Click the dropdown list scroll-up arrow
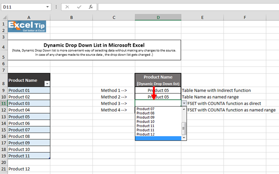 click(184, 109)
